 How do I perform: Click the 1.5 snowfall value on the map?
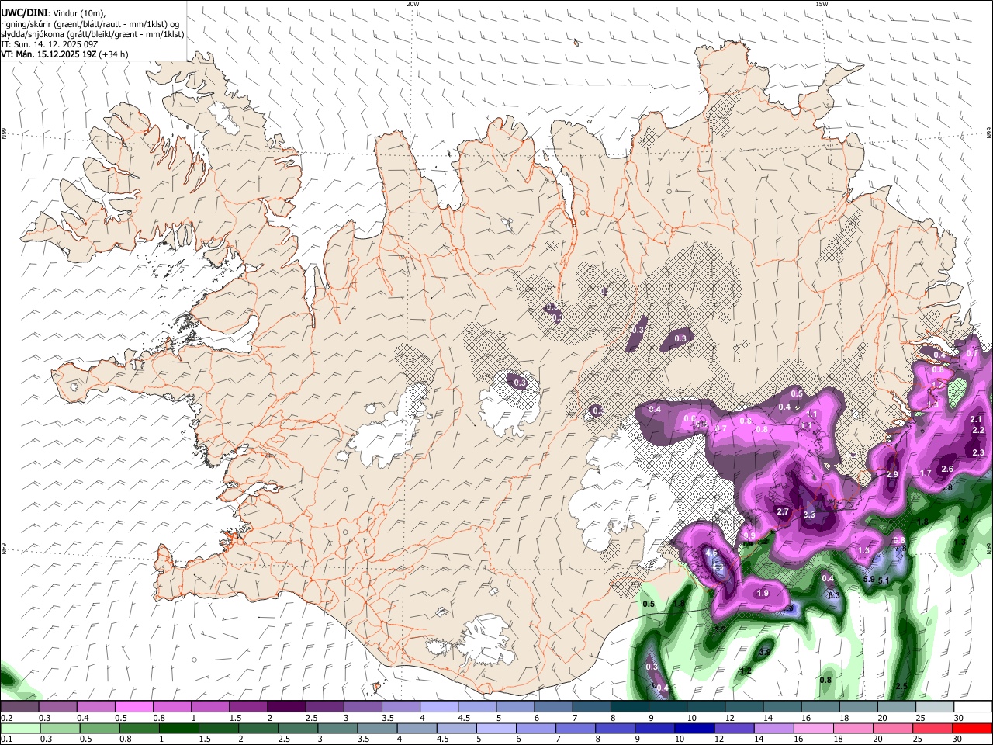pyautogui.click(x=864, y=550)
